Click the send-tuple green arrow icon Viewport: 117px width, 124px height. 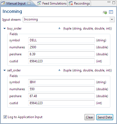pos(105,12)
